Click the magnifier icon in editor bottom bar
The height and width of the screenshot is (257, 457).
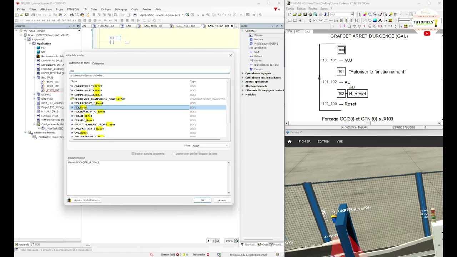tap(217, 241)
